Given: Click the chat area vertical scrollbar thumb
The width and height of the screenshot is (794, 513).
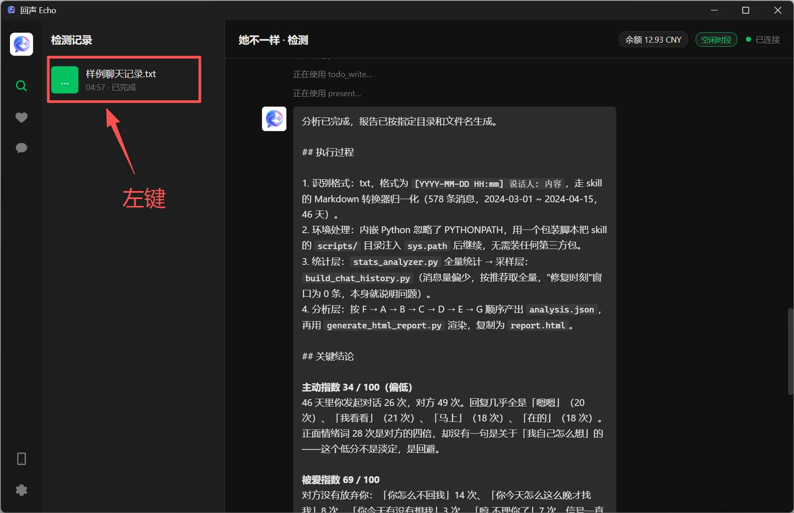Looking at the screenshot, I should click(x=791, y=352).
